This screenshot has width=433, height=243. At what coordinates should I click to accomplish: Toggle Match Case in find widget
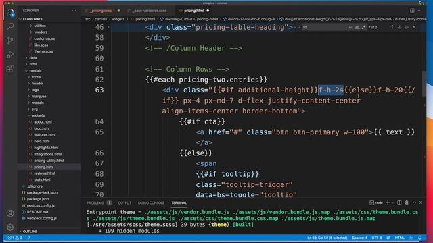350,27
